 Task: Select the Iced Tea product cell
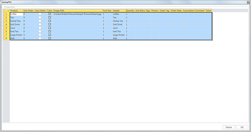[16, 32]
